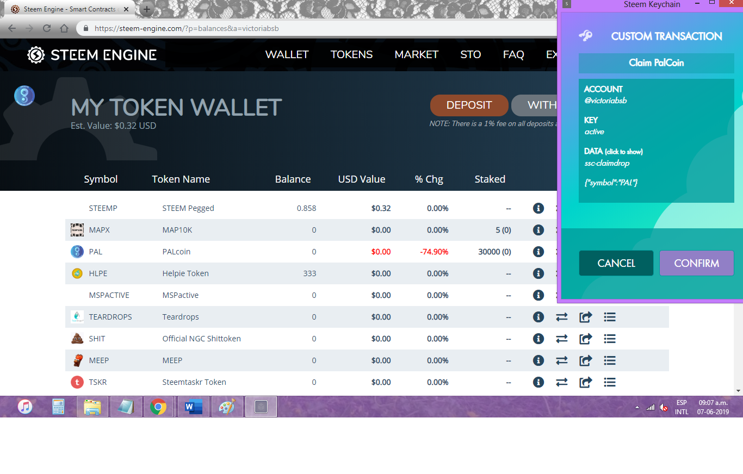Open STO menu item
This screenshot has height=474, width=743.
point(470,54)
